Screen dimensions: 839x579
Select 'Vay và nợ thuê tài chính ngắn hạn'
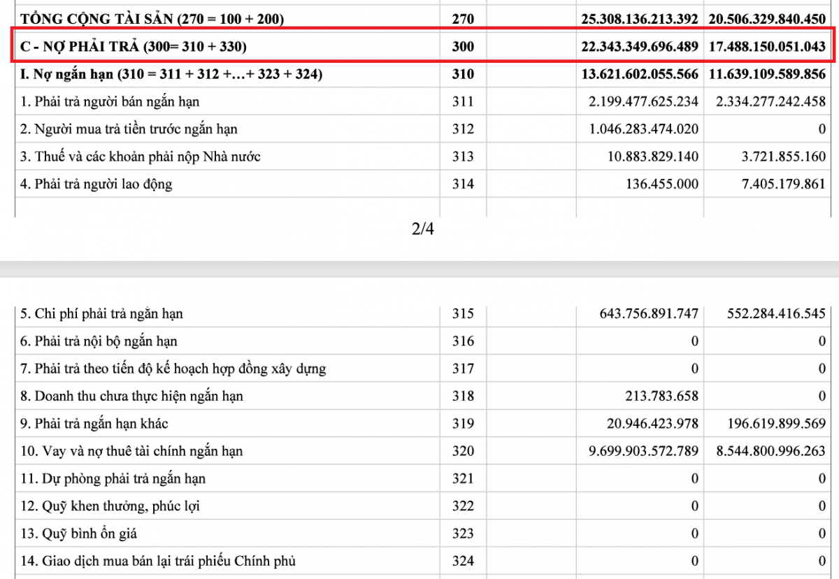click(x=131, y=451)
